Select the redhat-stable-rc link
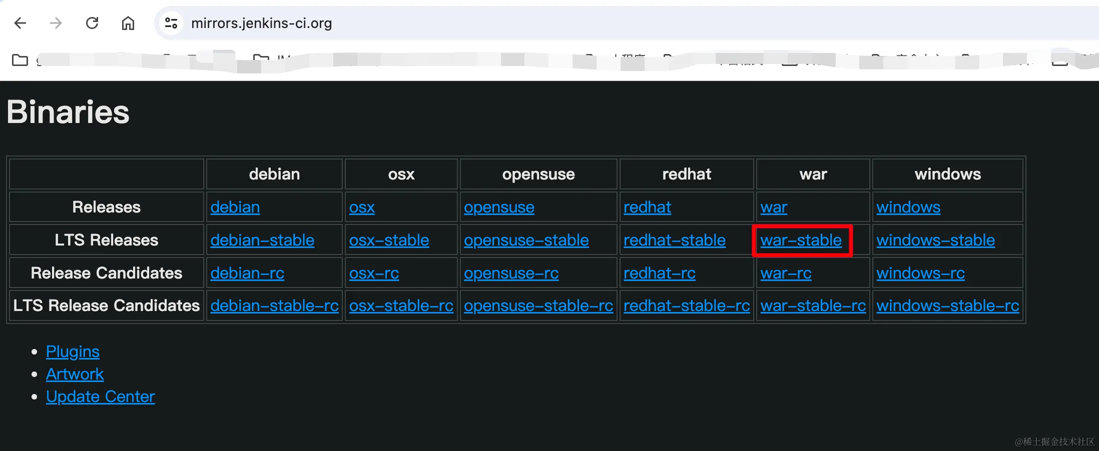This screenshot has height=451, width=1099. tap(687, 305)
